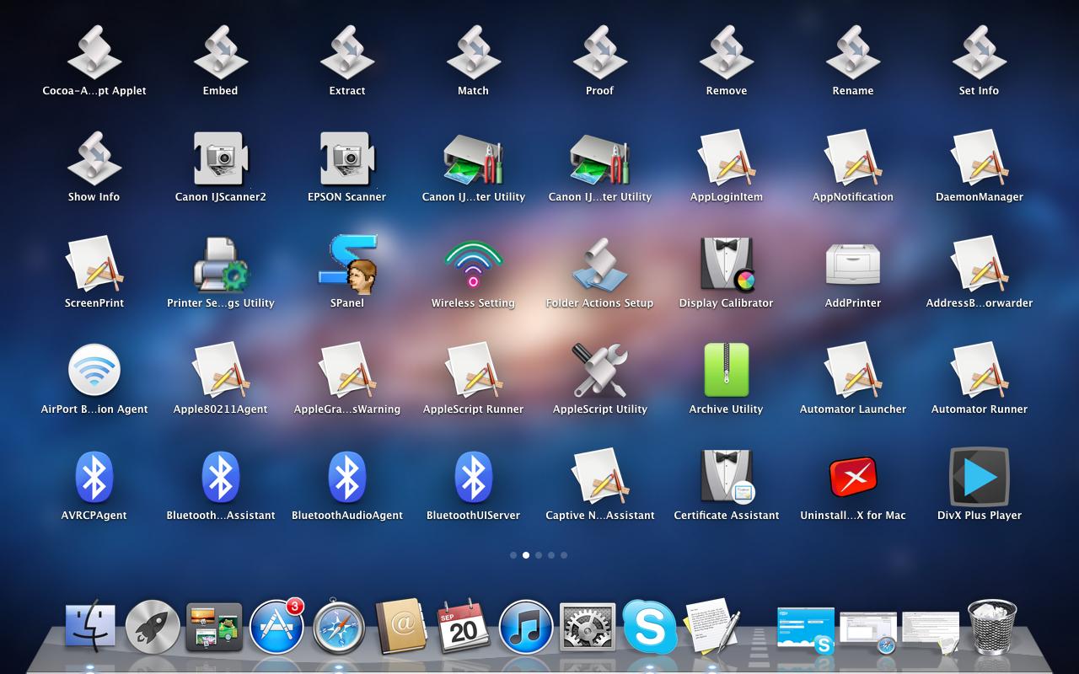Open System Preferences gear in Dock
Viewport: 1079px width, 674px height.
click(x=588, y=628)
